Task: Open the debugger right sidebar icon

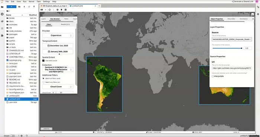Action: click(x=258, y=14)
